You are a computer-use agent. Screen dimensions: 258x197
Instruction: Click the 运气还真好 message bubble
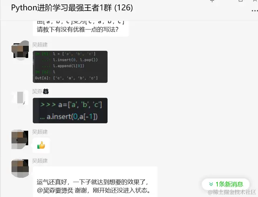click(95, 182)
